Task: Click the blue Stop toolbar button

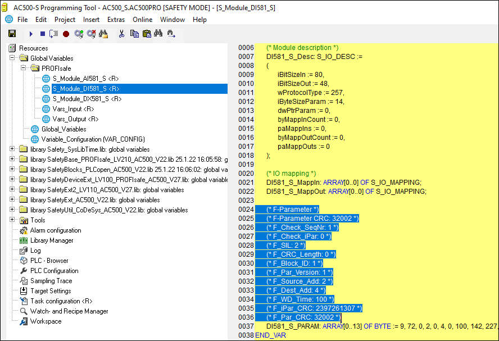Action: pyautogui.click(x=43, y=34)
